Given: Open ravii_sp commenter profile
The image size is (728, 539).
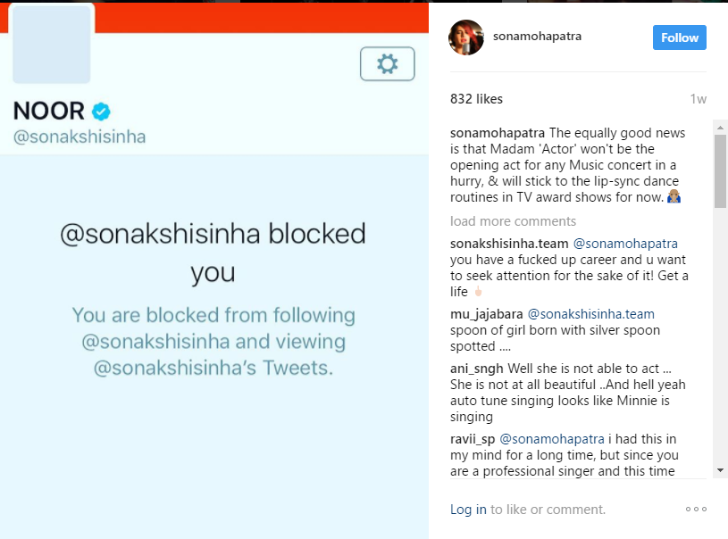Looking at the screenshot, I should [x=473, y=439].
